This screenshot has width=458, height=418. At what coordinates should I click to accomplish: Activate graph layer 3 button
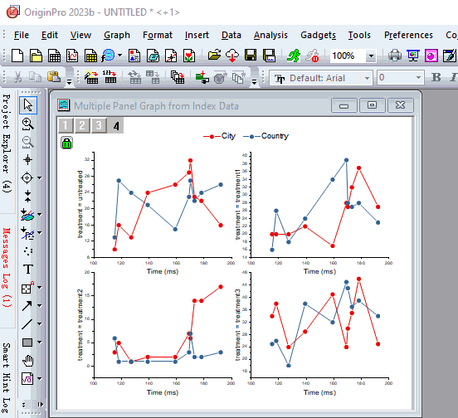click(99, 125)
